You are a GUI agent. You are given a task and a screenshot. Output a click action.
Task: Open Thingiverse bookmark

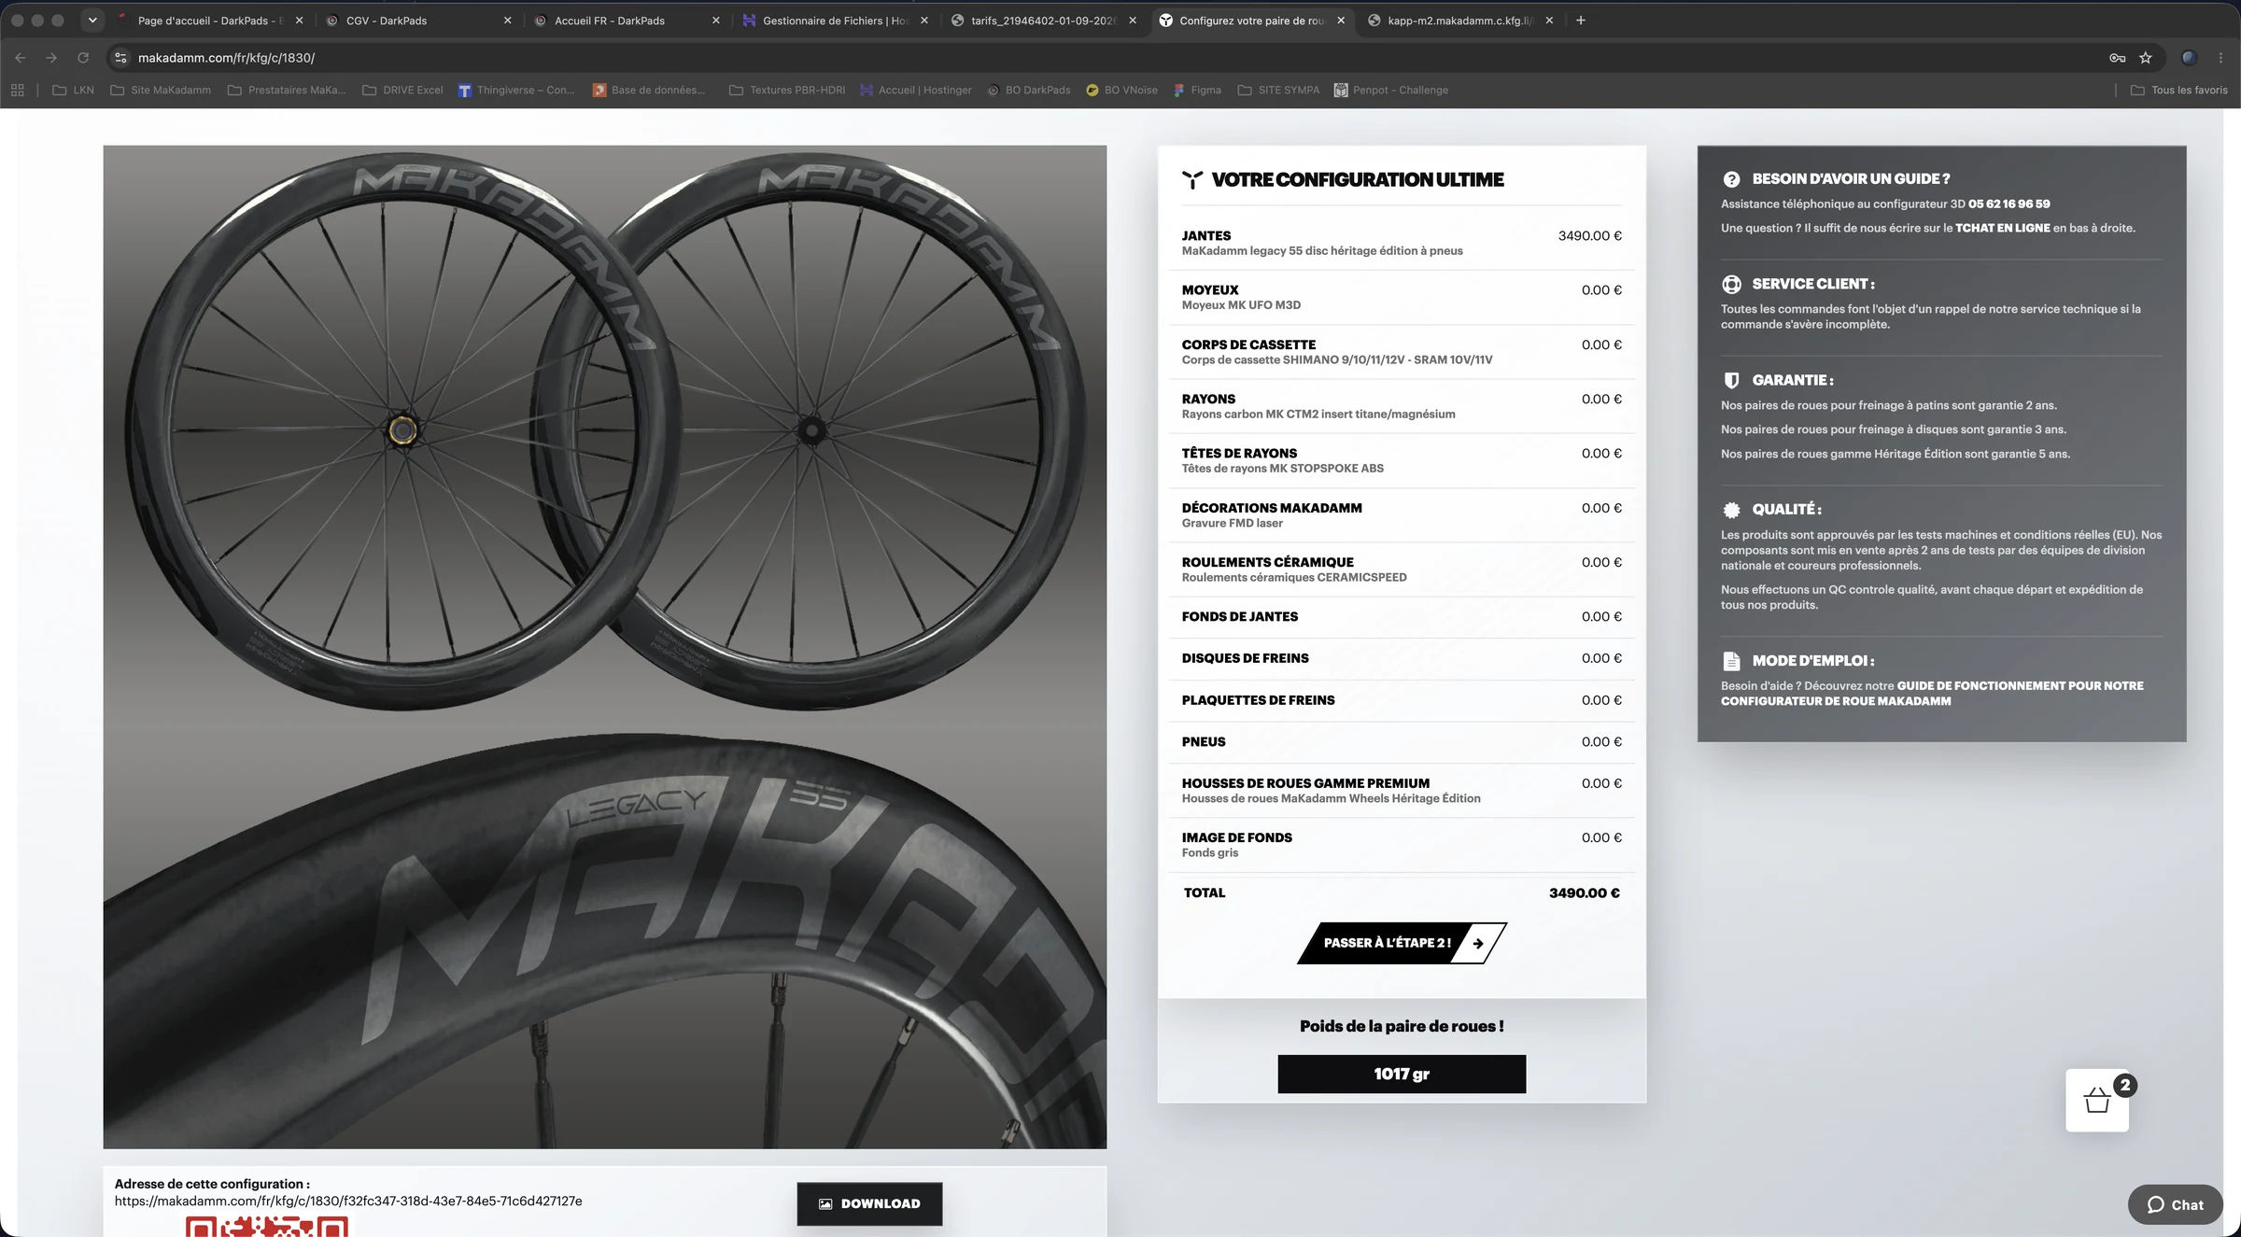click(x=516, y=91)
